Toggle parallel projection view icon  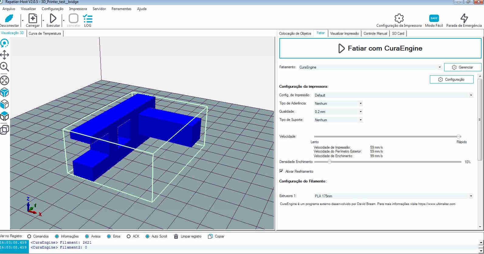[x=5, y=130]
